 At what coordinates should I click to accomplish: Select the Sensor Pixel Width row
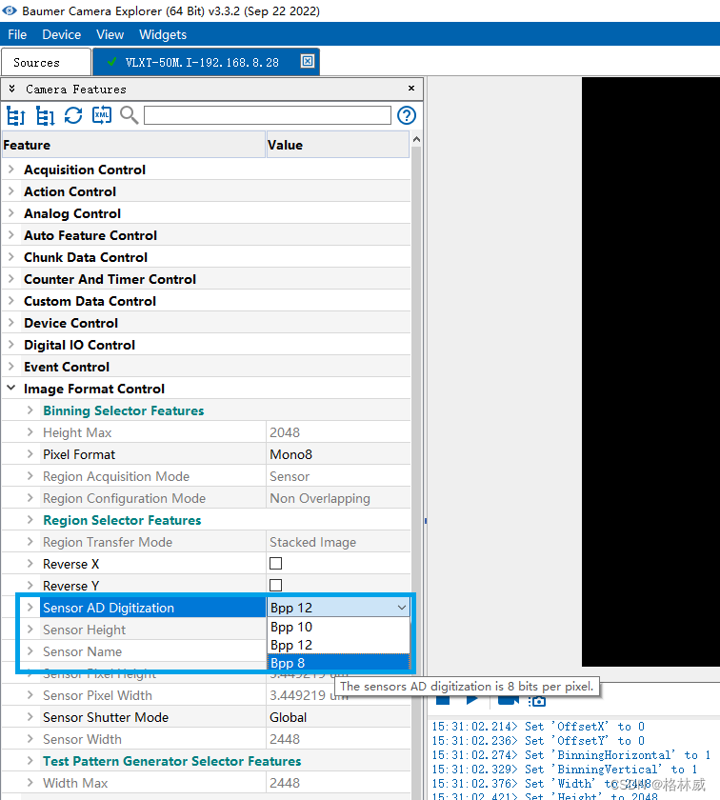click(x=206, y=695)
